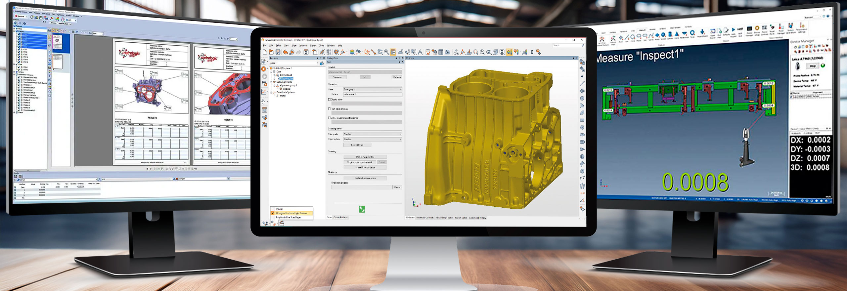Click the table/grid icon in PolyWorks toolbar

(x=441, y=52)
